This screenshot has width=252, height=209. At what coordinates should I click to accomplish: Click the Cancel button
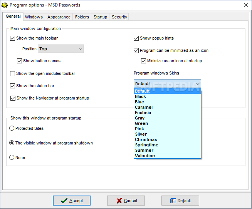point(126,201)
